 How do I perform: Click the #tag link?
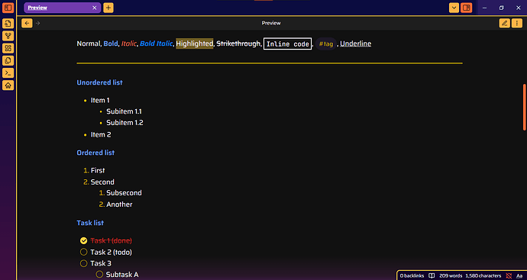tap(326, 44)
